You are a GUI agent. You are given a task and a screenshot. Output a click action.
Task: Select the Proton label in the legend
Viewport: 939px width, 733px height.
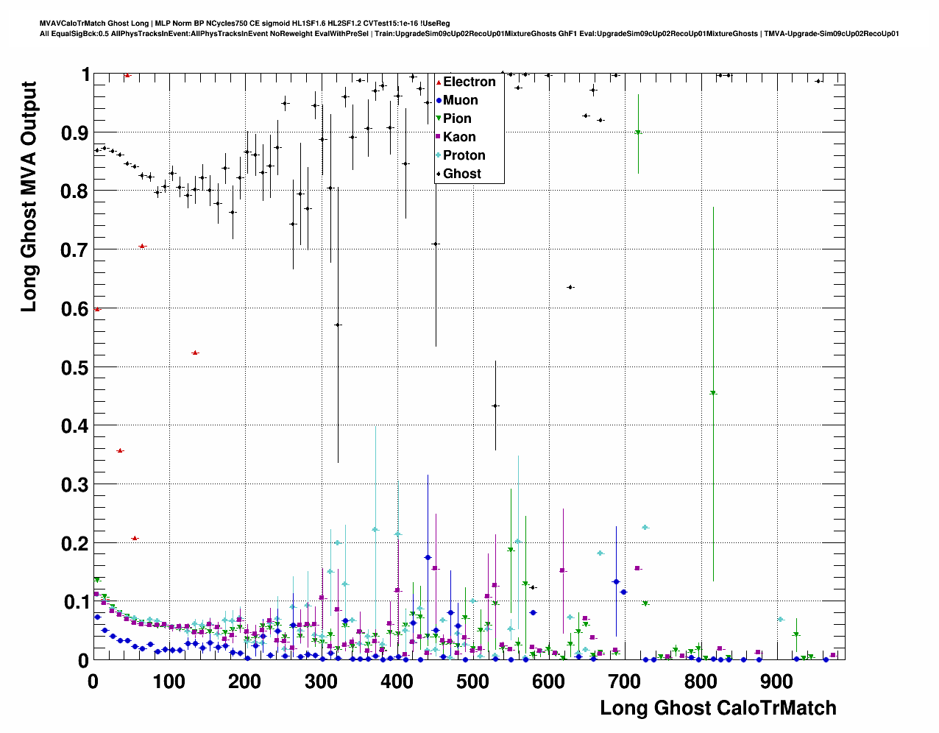(464, 155)
